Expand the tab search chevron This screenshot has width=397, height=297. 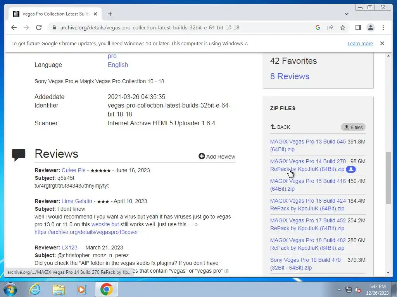pos(347,14)
